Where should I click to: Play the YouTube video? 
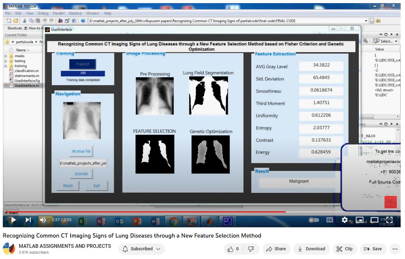13,220
